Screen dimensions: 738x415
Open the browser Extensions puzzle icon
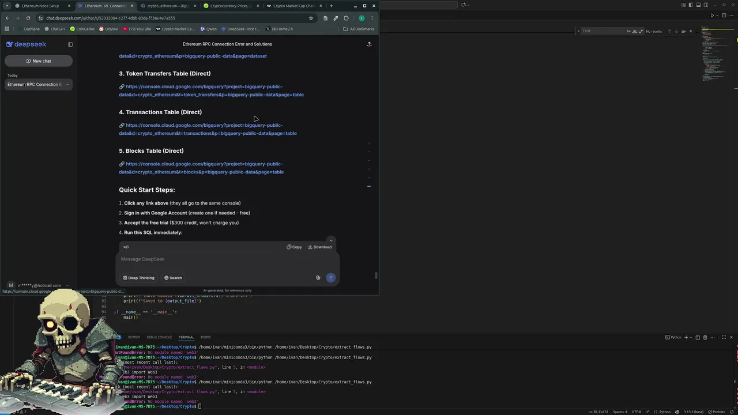pos(346,18)
